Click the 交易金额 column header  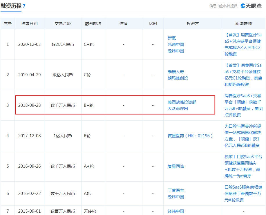point(63,24)
